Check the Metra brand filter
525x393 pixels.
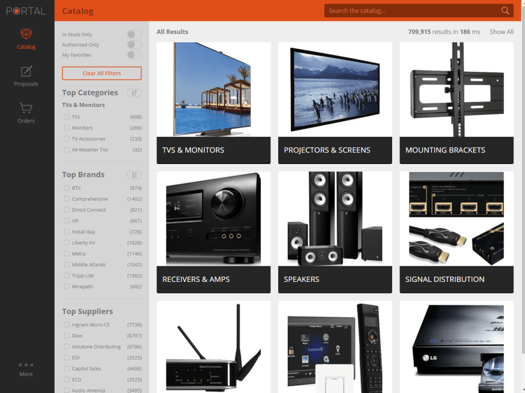(67, 254)
